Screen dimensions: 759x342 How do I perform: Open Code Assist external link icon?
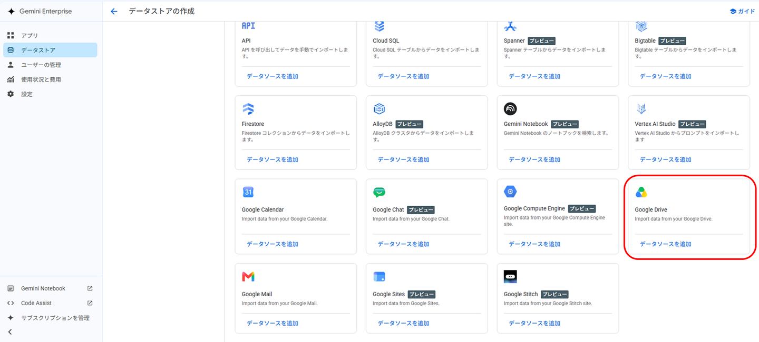point(90,303)
